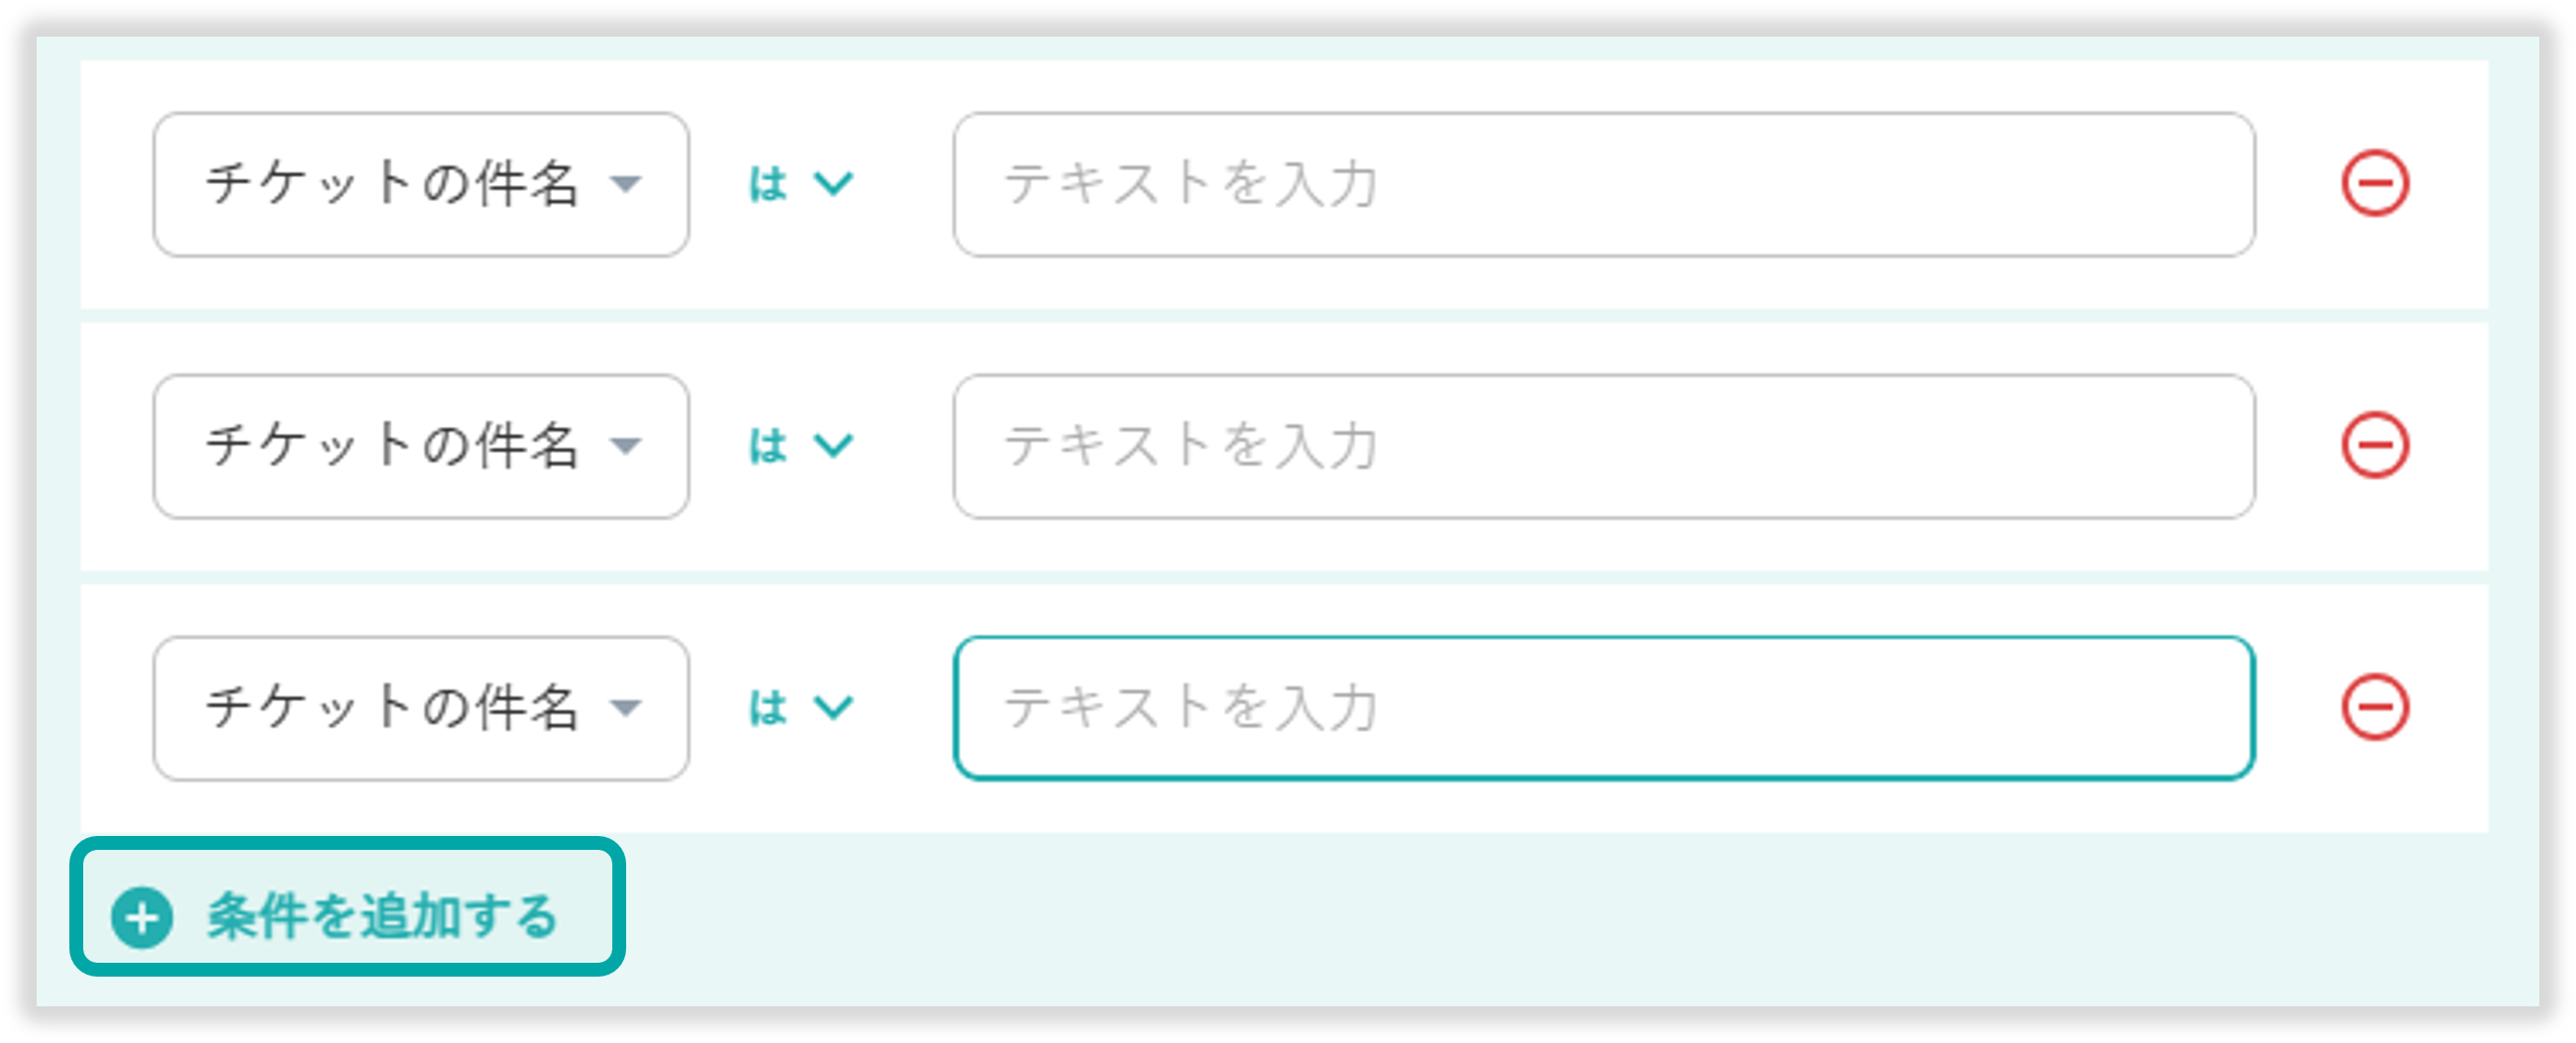Click the gray triangle arrow in third チケットの件名 box

point(626,708)
